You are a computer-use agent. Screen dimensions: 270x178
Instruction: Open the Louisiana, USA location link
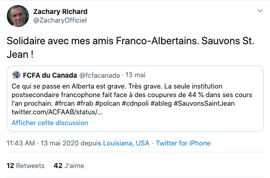(x=126, y=143)
